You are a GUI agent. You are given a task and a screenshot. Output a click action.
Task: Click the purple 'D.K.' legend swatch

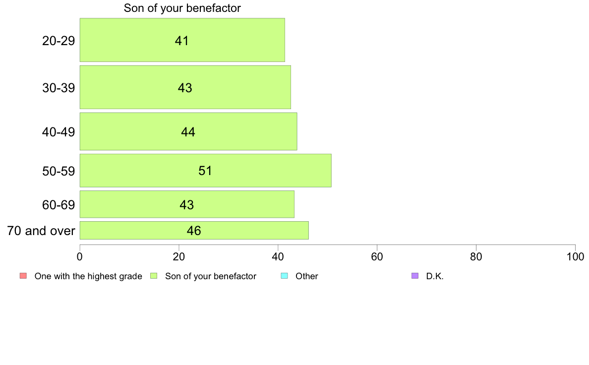click(415, 276)
